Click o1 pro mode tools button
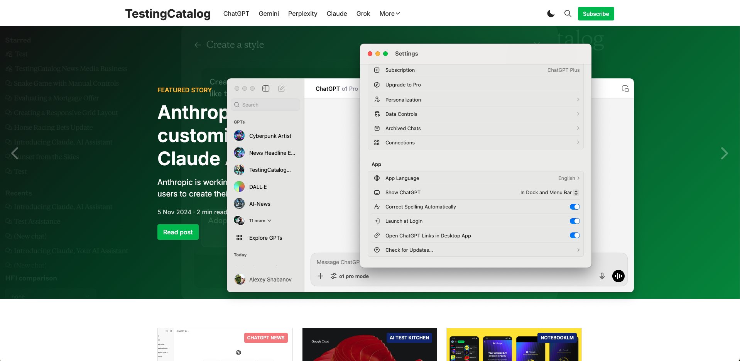The image size is (740, 361). [350, 276]
